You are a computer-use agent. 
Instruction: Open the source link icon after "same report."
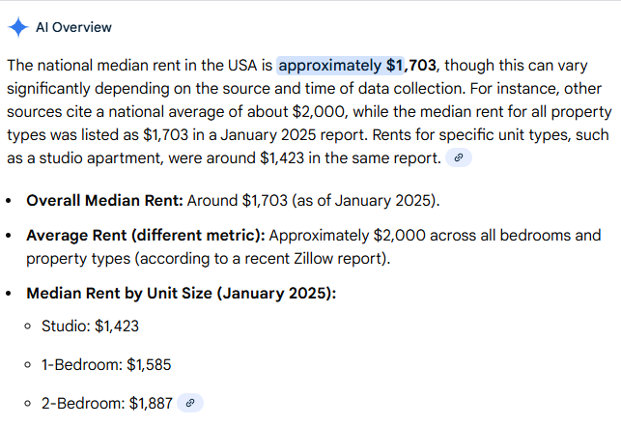(x=459, y=156)
